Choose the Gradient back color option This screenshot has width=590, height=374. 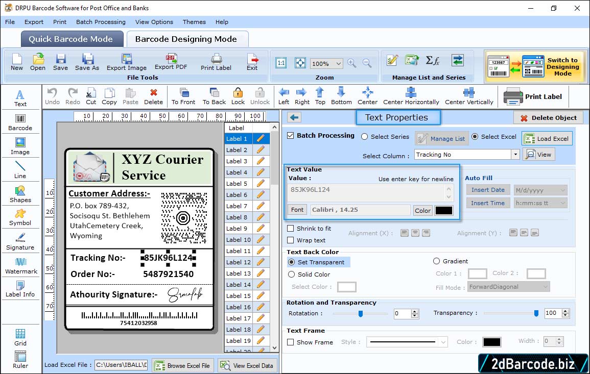pyautogui.click(x=436, y=261)
